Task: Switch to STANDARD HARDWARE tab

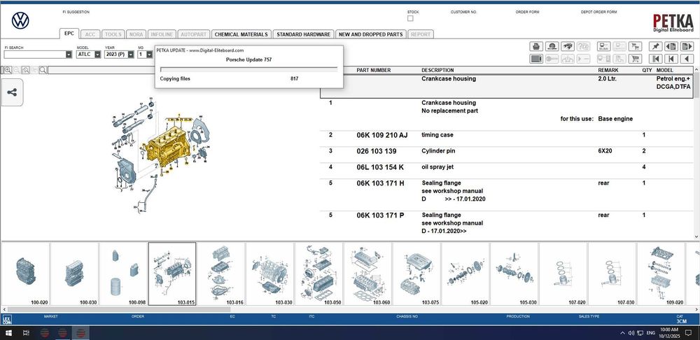Action: pyautogui.click(x=304, y=34)
